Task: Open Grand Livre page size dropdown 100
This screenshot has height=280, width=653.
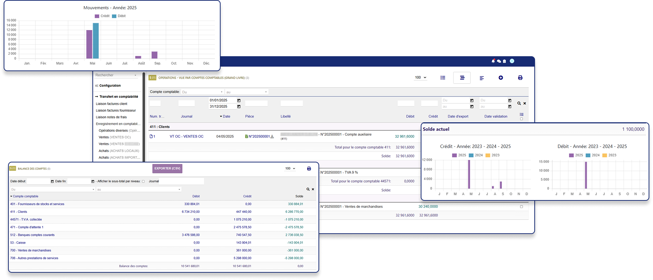Action: [x=421, y=77]
